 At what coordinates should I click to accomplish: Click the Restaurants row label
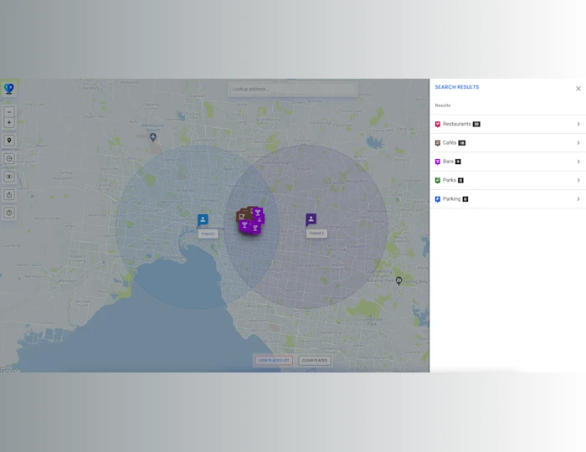click(457, 124)
